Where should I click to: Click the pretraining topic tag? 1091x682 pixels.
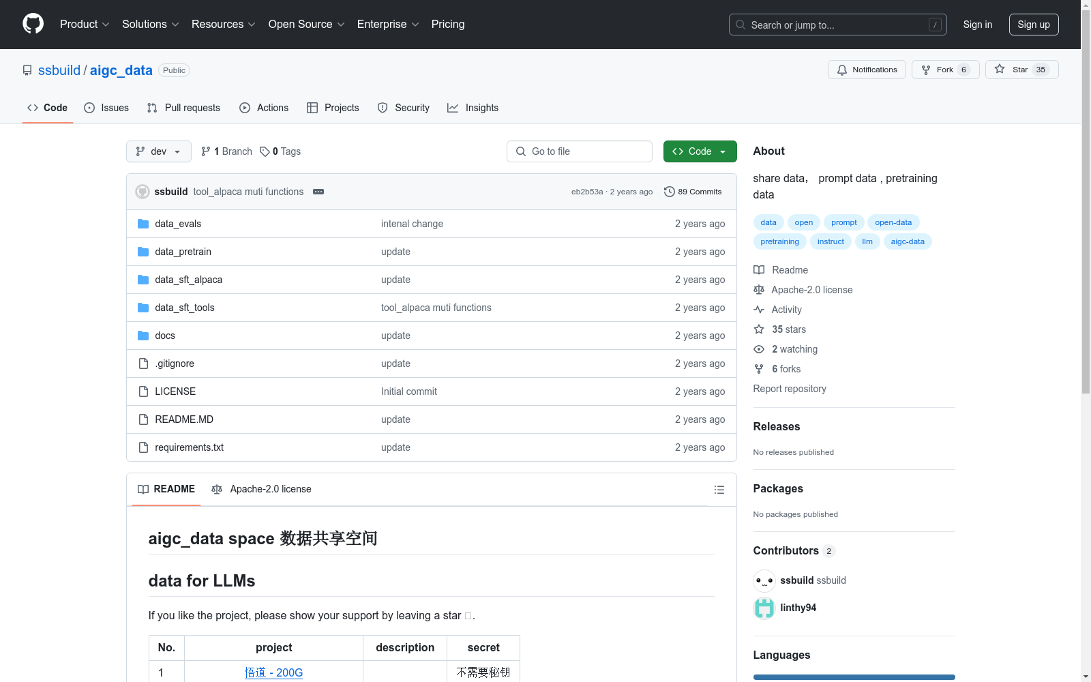779,241
